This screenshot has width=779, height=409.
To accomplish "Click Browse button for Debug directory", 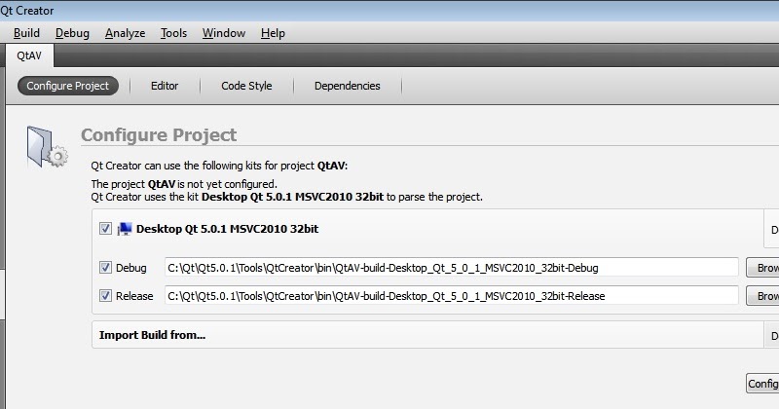I will 762,268.
